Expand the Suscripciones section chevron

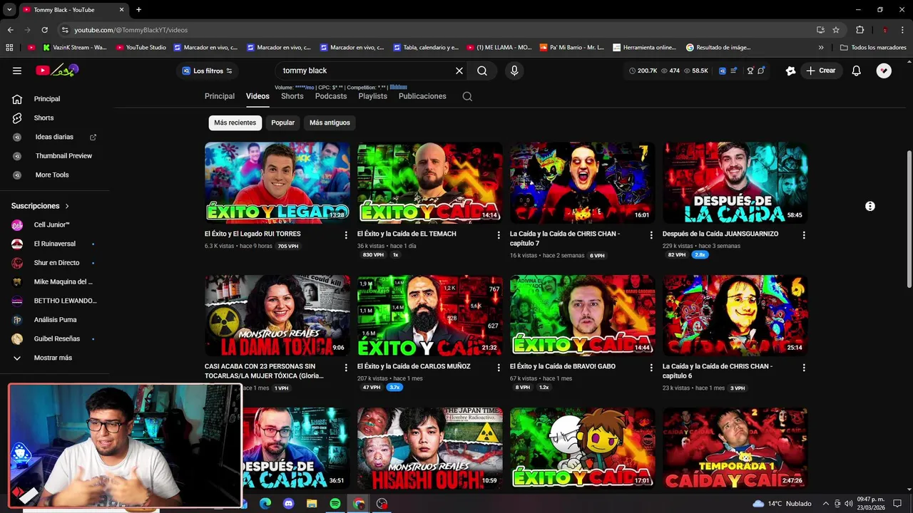click(67, 206)
